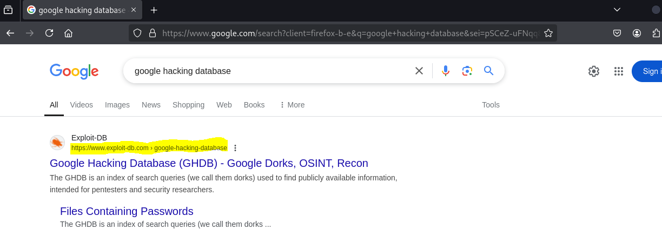View site security padlock information
Viewport: 662px width, 229px height.
(152, 33)
